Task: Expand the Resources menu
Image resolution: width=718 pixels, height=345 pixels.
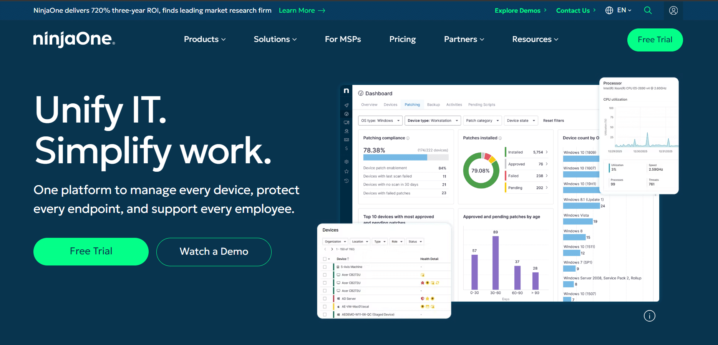Action: coord(535,39)
